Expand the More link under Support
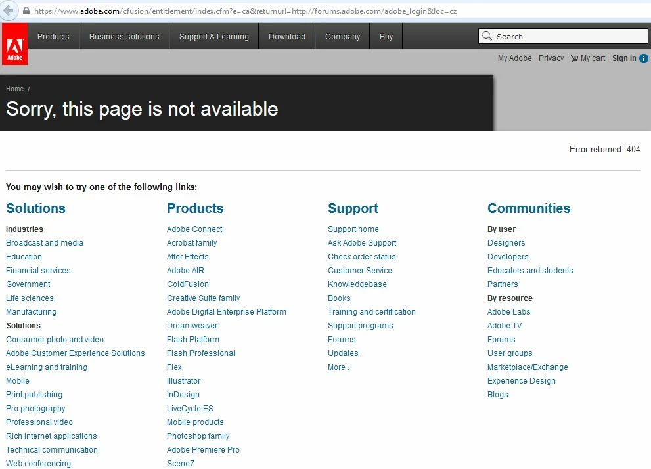 click(x=339, y=367)
